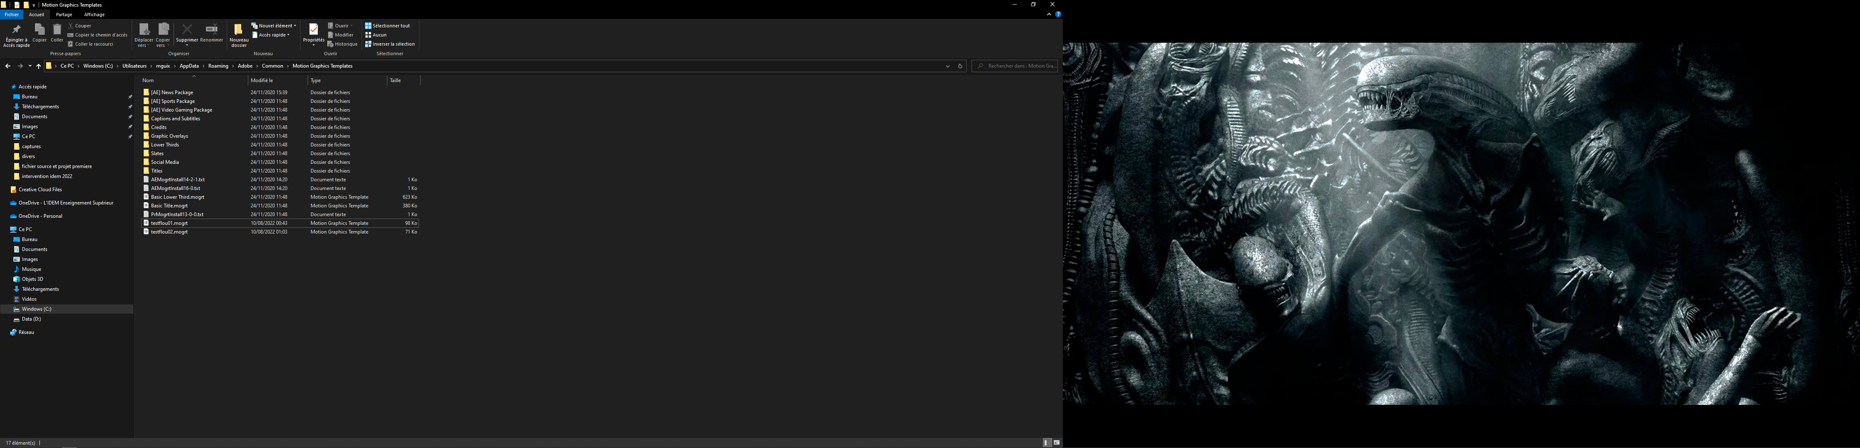
Task: Open Réseau in the navigation pane
Action: pyautogui.click(x=26, y=333)
